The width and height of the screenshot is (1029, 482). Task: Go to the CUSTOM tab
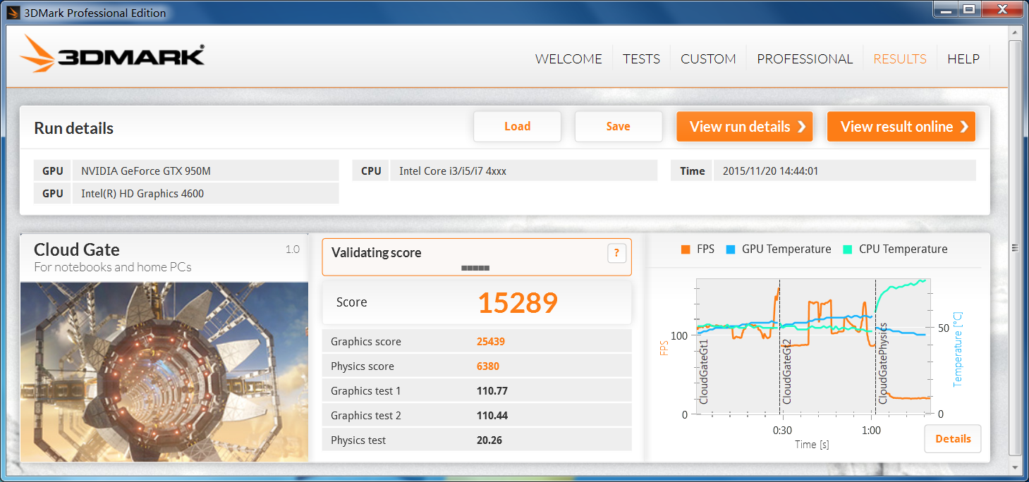[708, 59]
